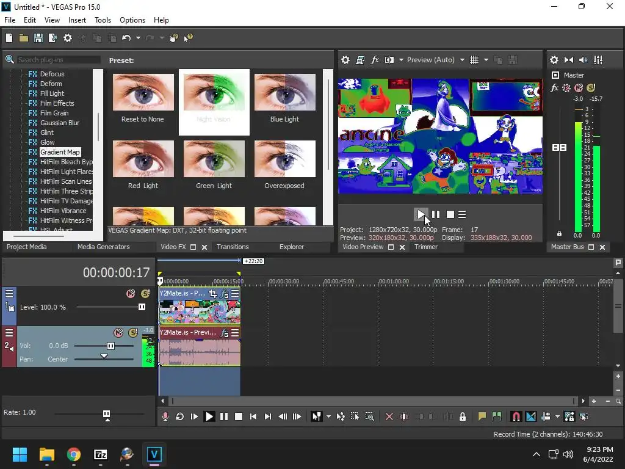The width and height of the screenshot is (625, 469).
Task: Open Event FX on audio clip
Action: tap(225, 333)
